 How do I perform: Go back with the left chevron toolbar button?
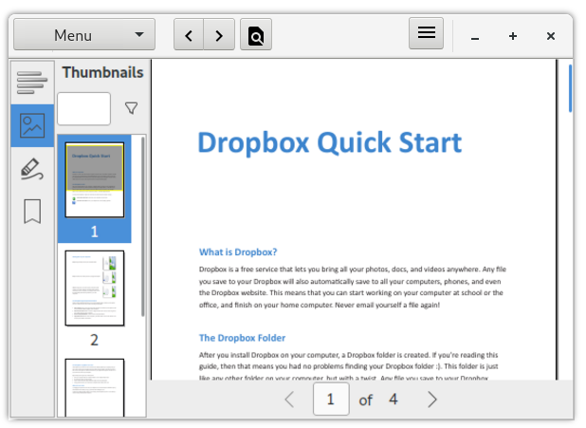(189, 35)
